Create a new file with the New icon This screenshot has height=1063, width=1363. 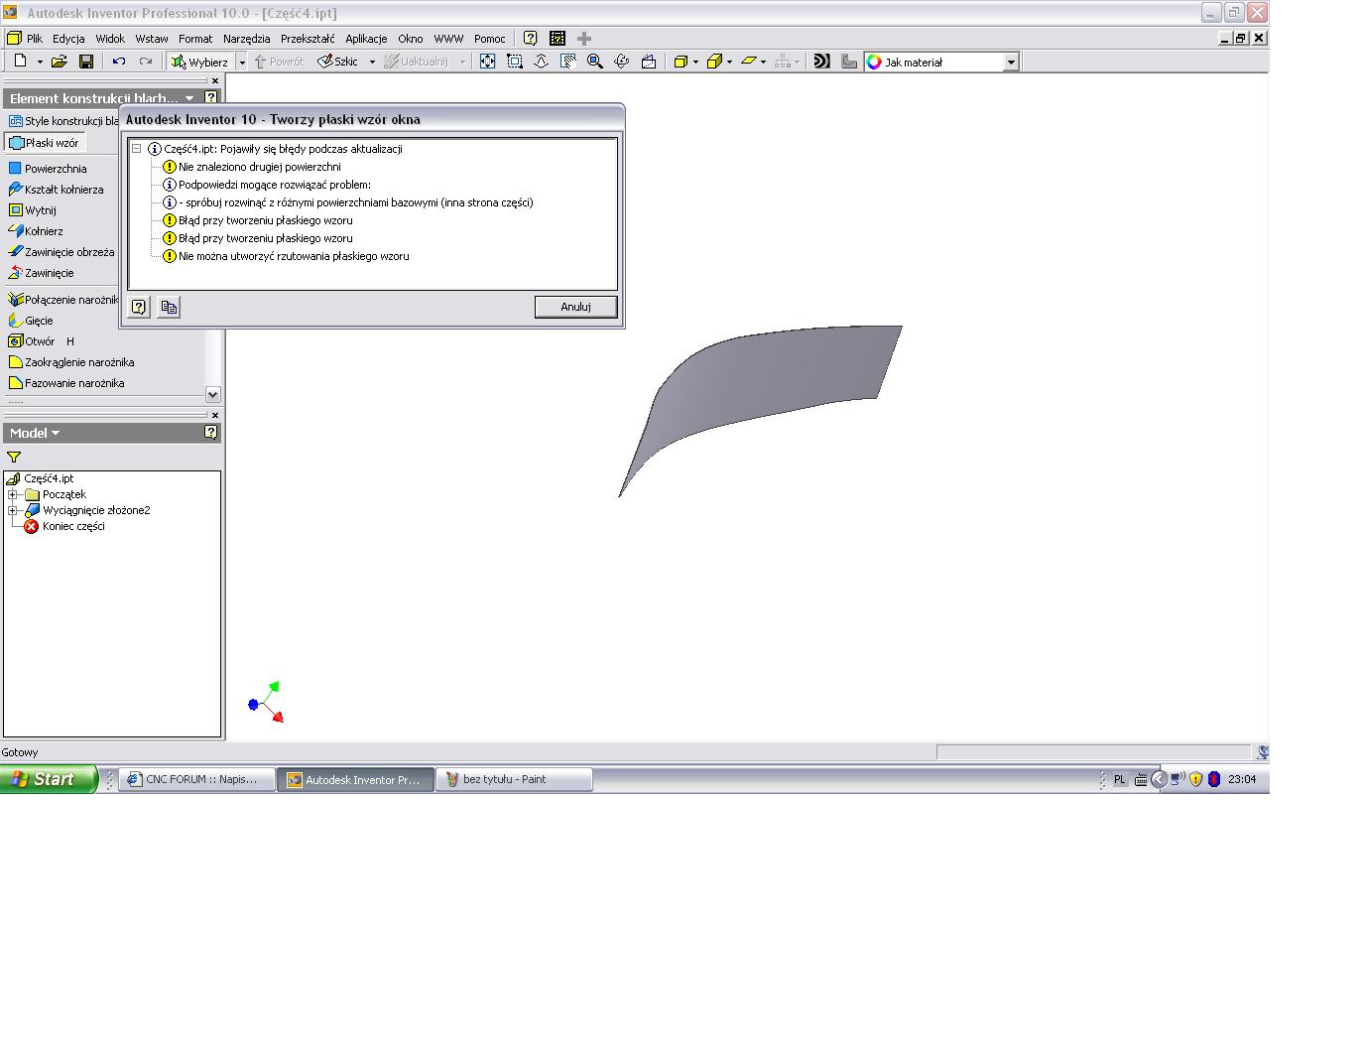pyautogui.click(x=20, y=62)
